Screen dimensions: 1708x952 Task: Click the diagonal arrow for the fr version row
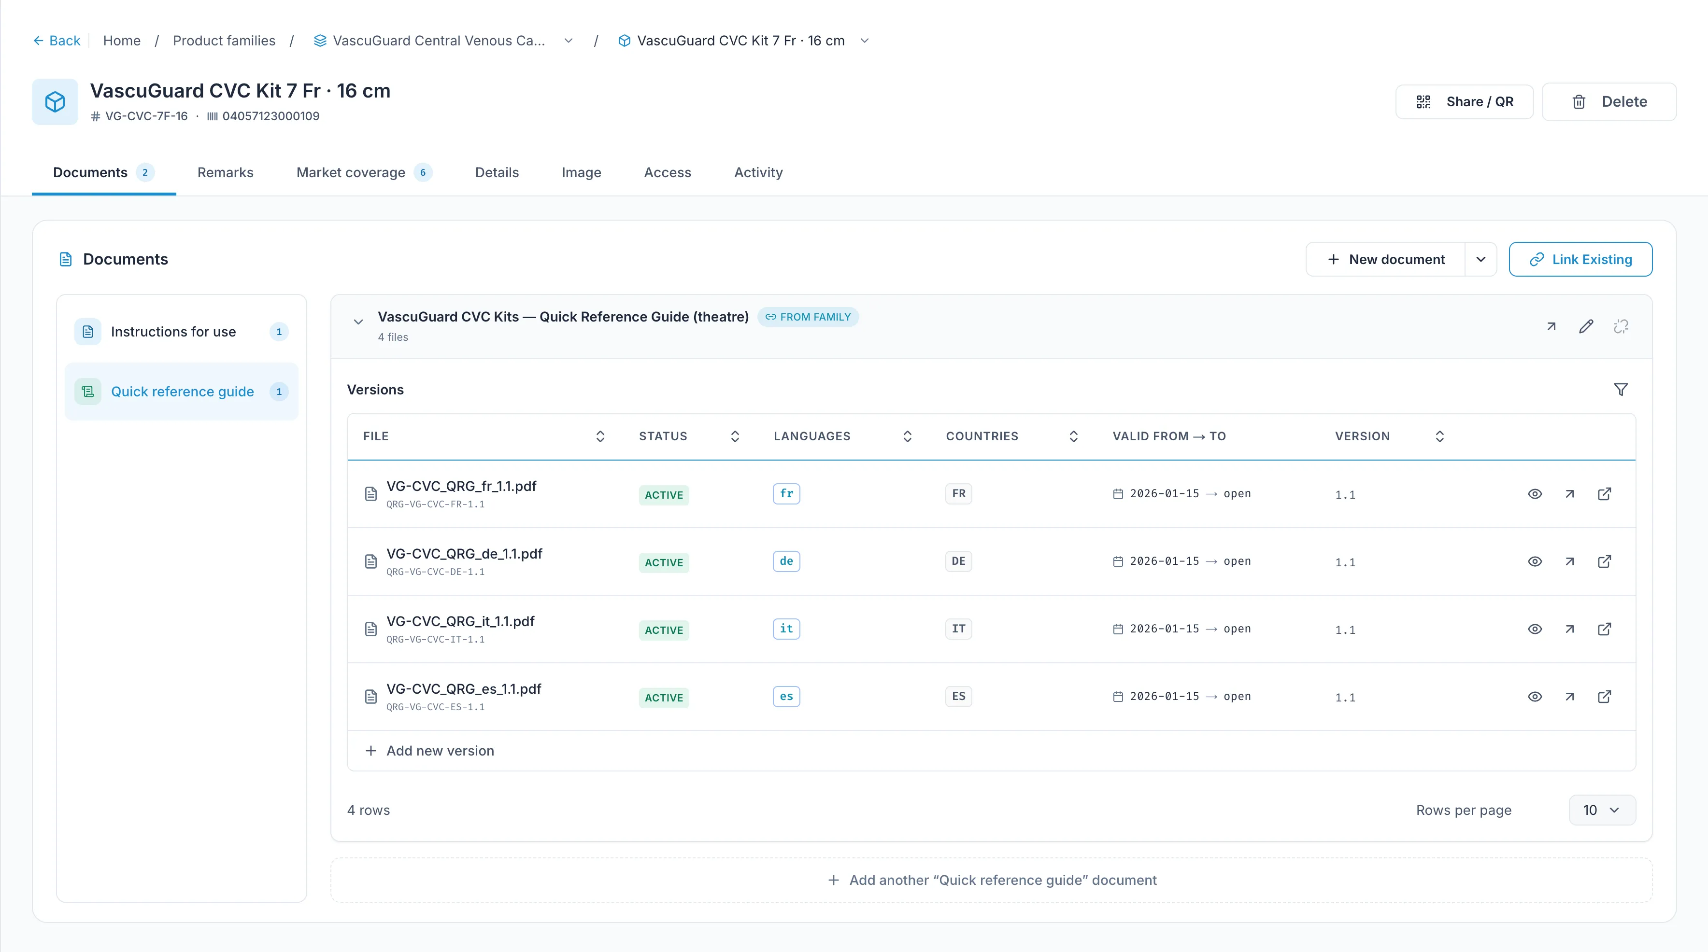tap(1569, 494)
